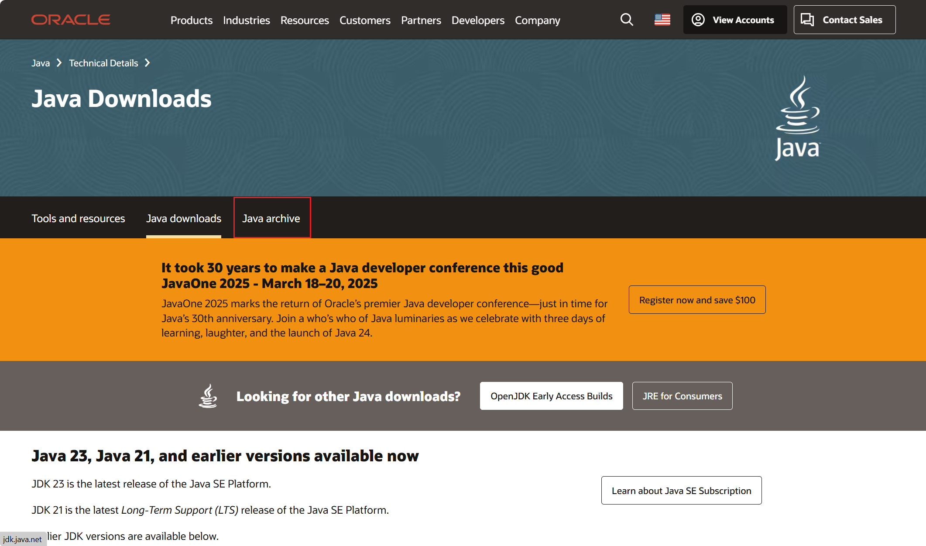
Task: Click the View Accounts button
Action: click(x=735, y=20)
